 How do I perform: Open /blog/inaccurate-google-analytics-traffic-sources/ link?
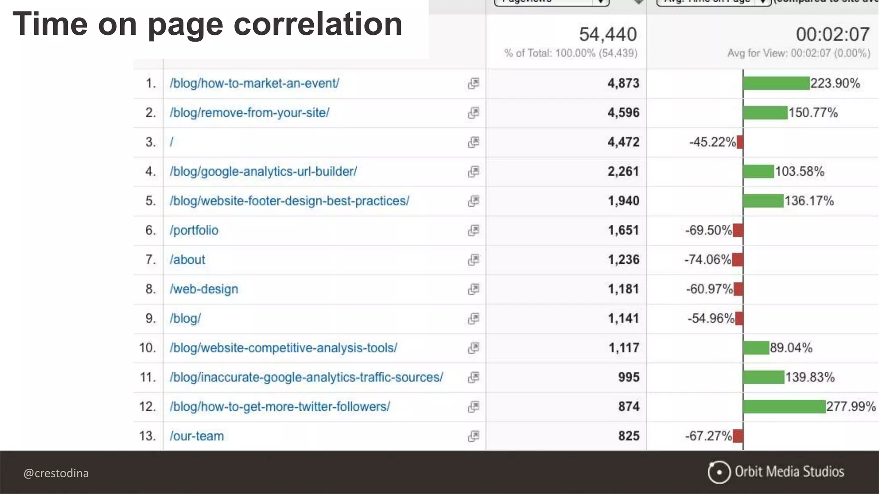click(306, 377)
